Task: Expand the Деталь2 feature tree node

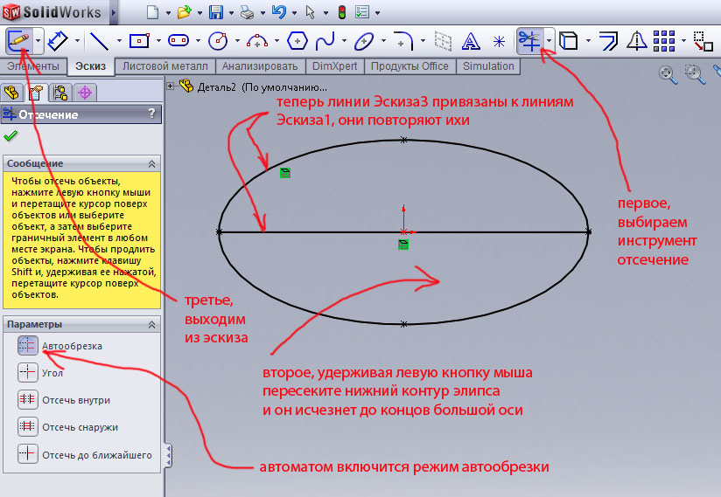Action: pos(171,86)
